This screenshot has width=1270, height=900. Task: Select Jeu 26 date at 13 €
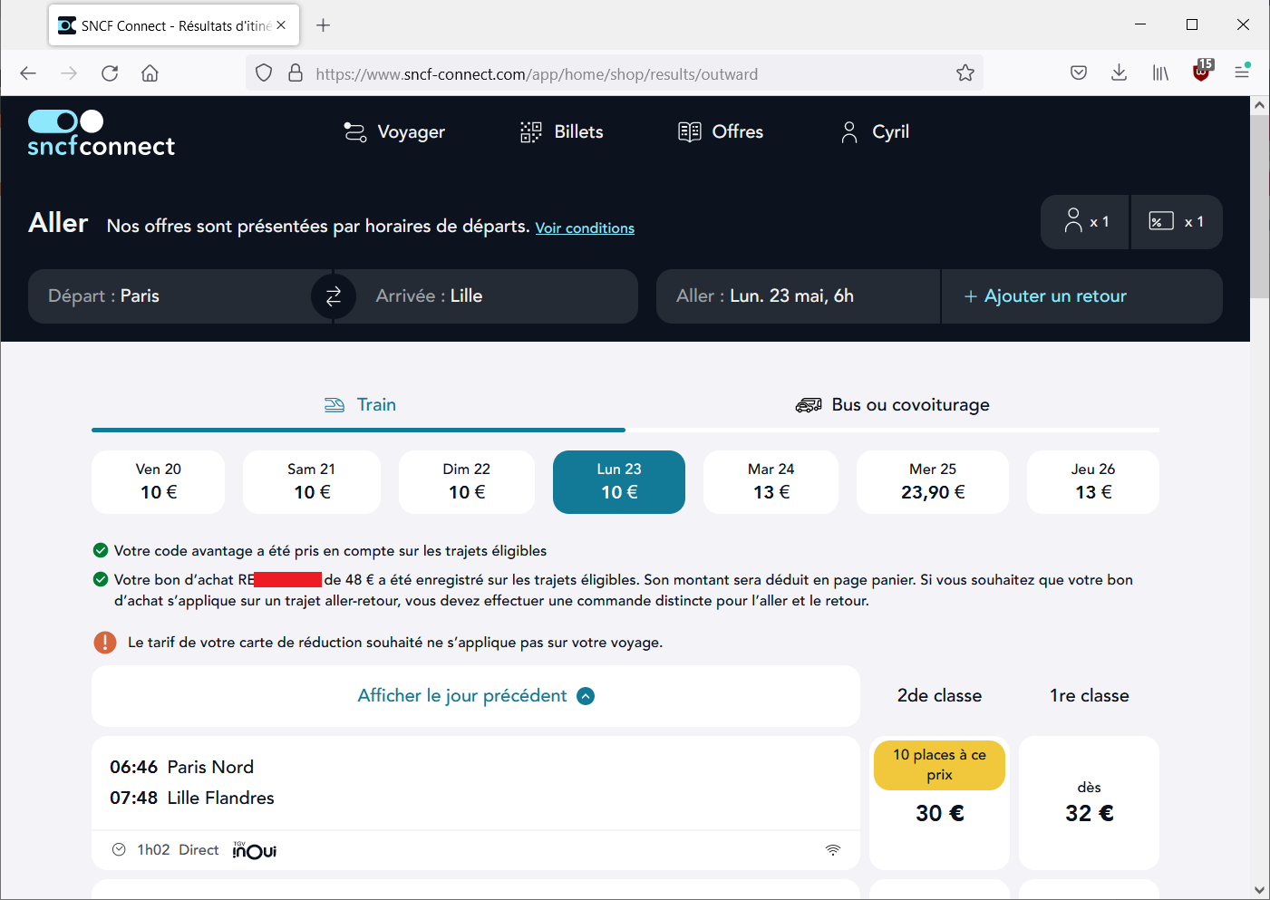pos(1093,482)
